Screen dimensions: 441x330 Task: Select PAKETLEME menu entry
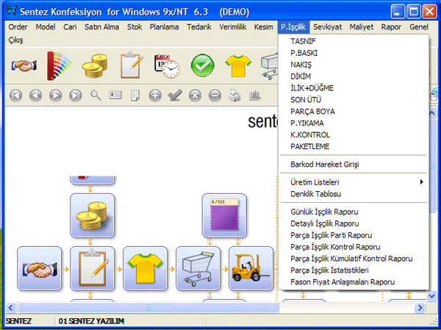(354, 146)
